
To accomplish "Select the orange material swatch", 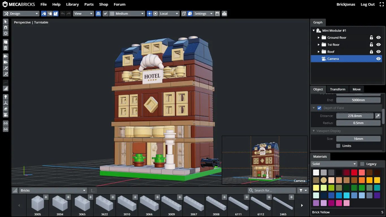I will click(362, 180).
